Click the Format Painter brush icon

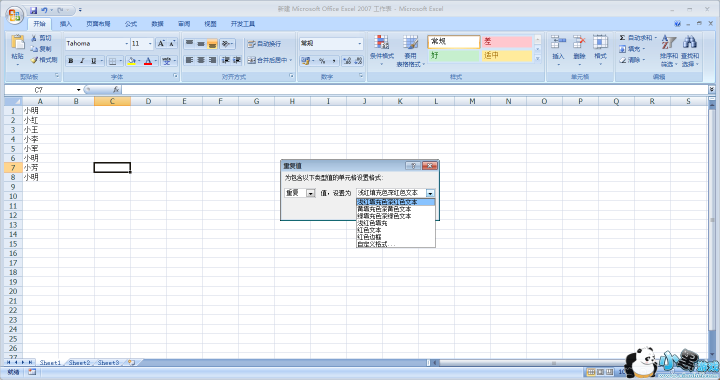click(x=34, y=60)
